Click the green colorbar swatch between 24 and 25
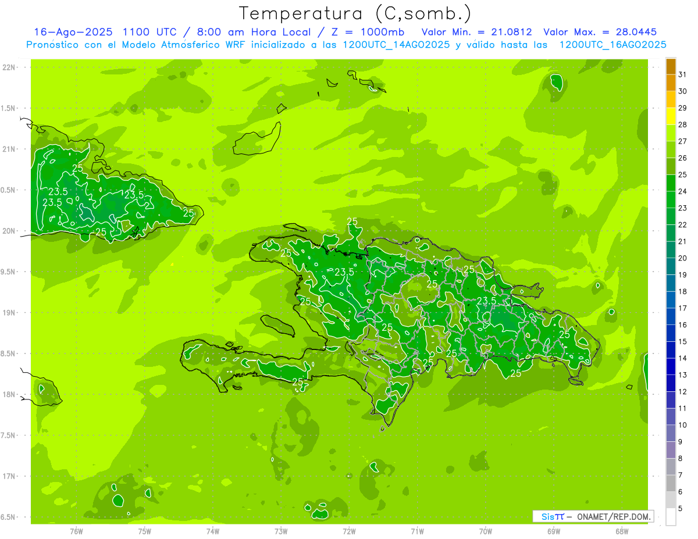698x539 pixels. click(671, 183)
